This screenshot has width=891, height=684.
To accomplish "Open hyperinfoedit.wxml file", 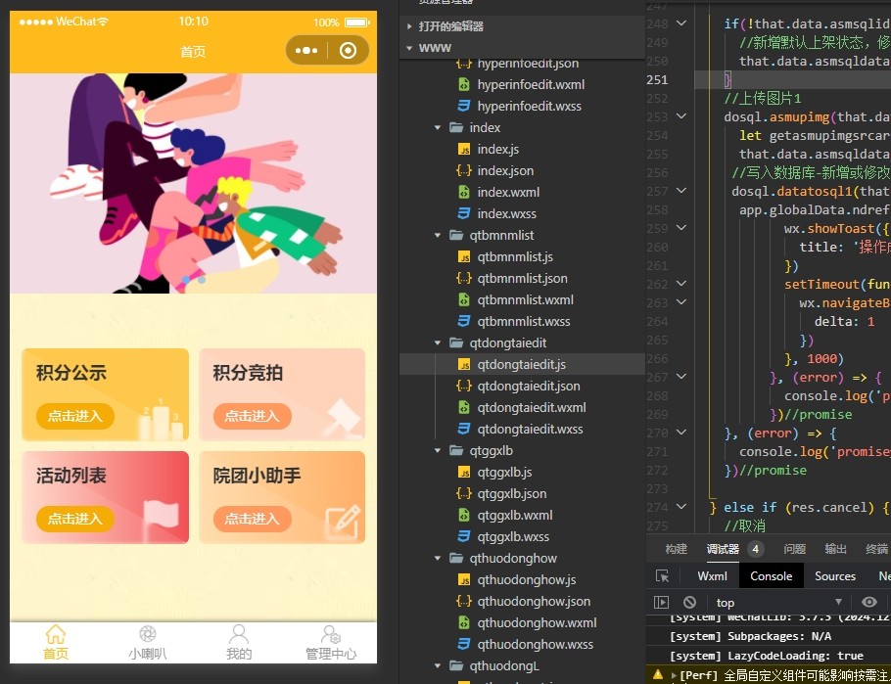I will click(531, 85).
